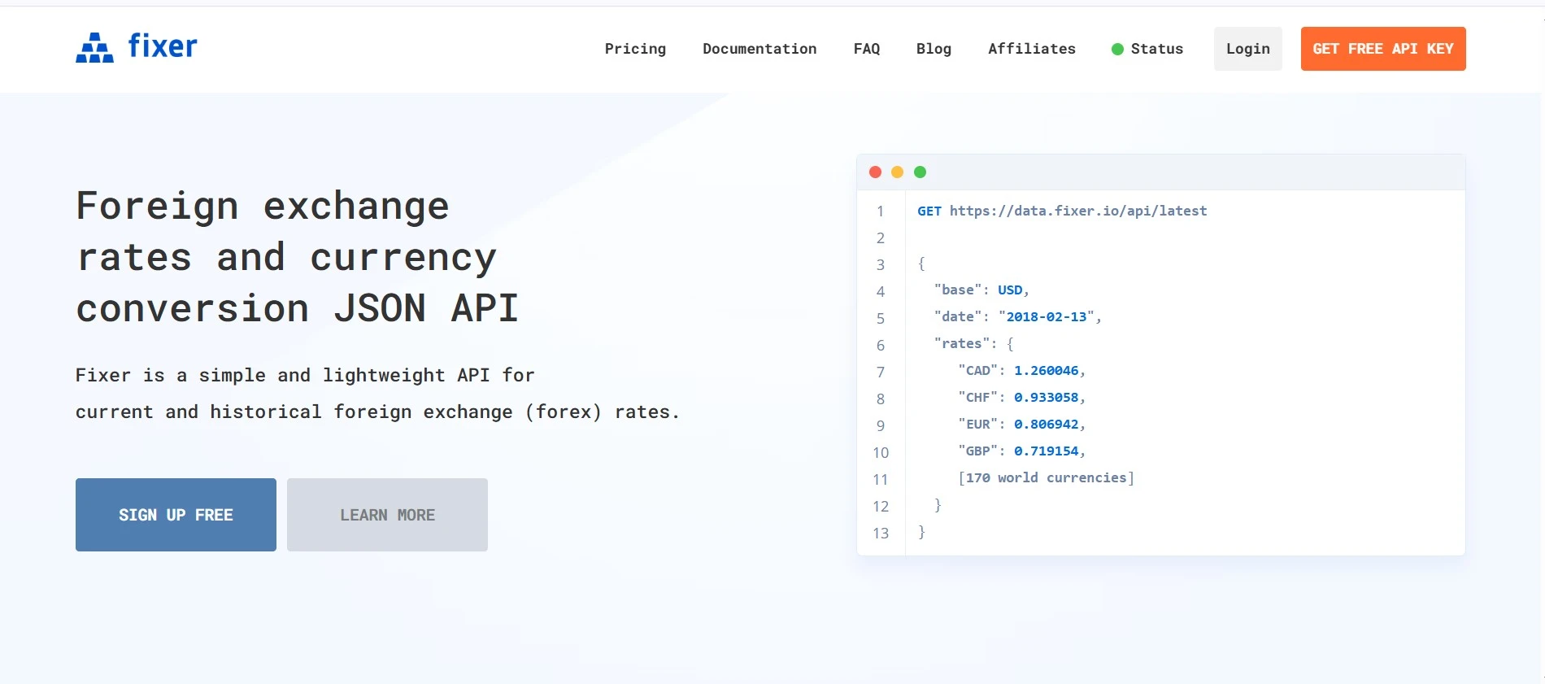Click the "170 world currencies" code line
The height and width of the screenshot is (684, 1545).
[x=1046, y=478]
